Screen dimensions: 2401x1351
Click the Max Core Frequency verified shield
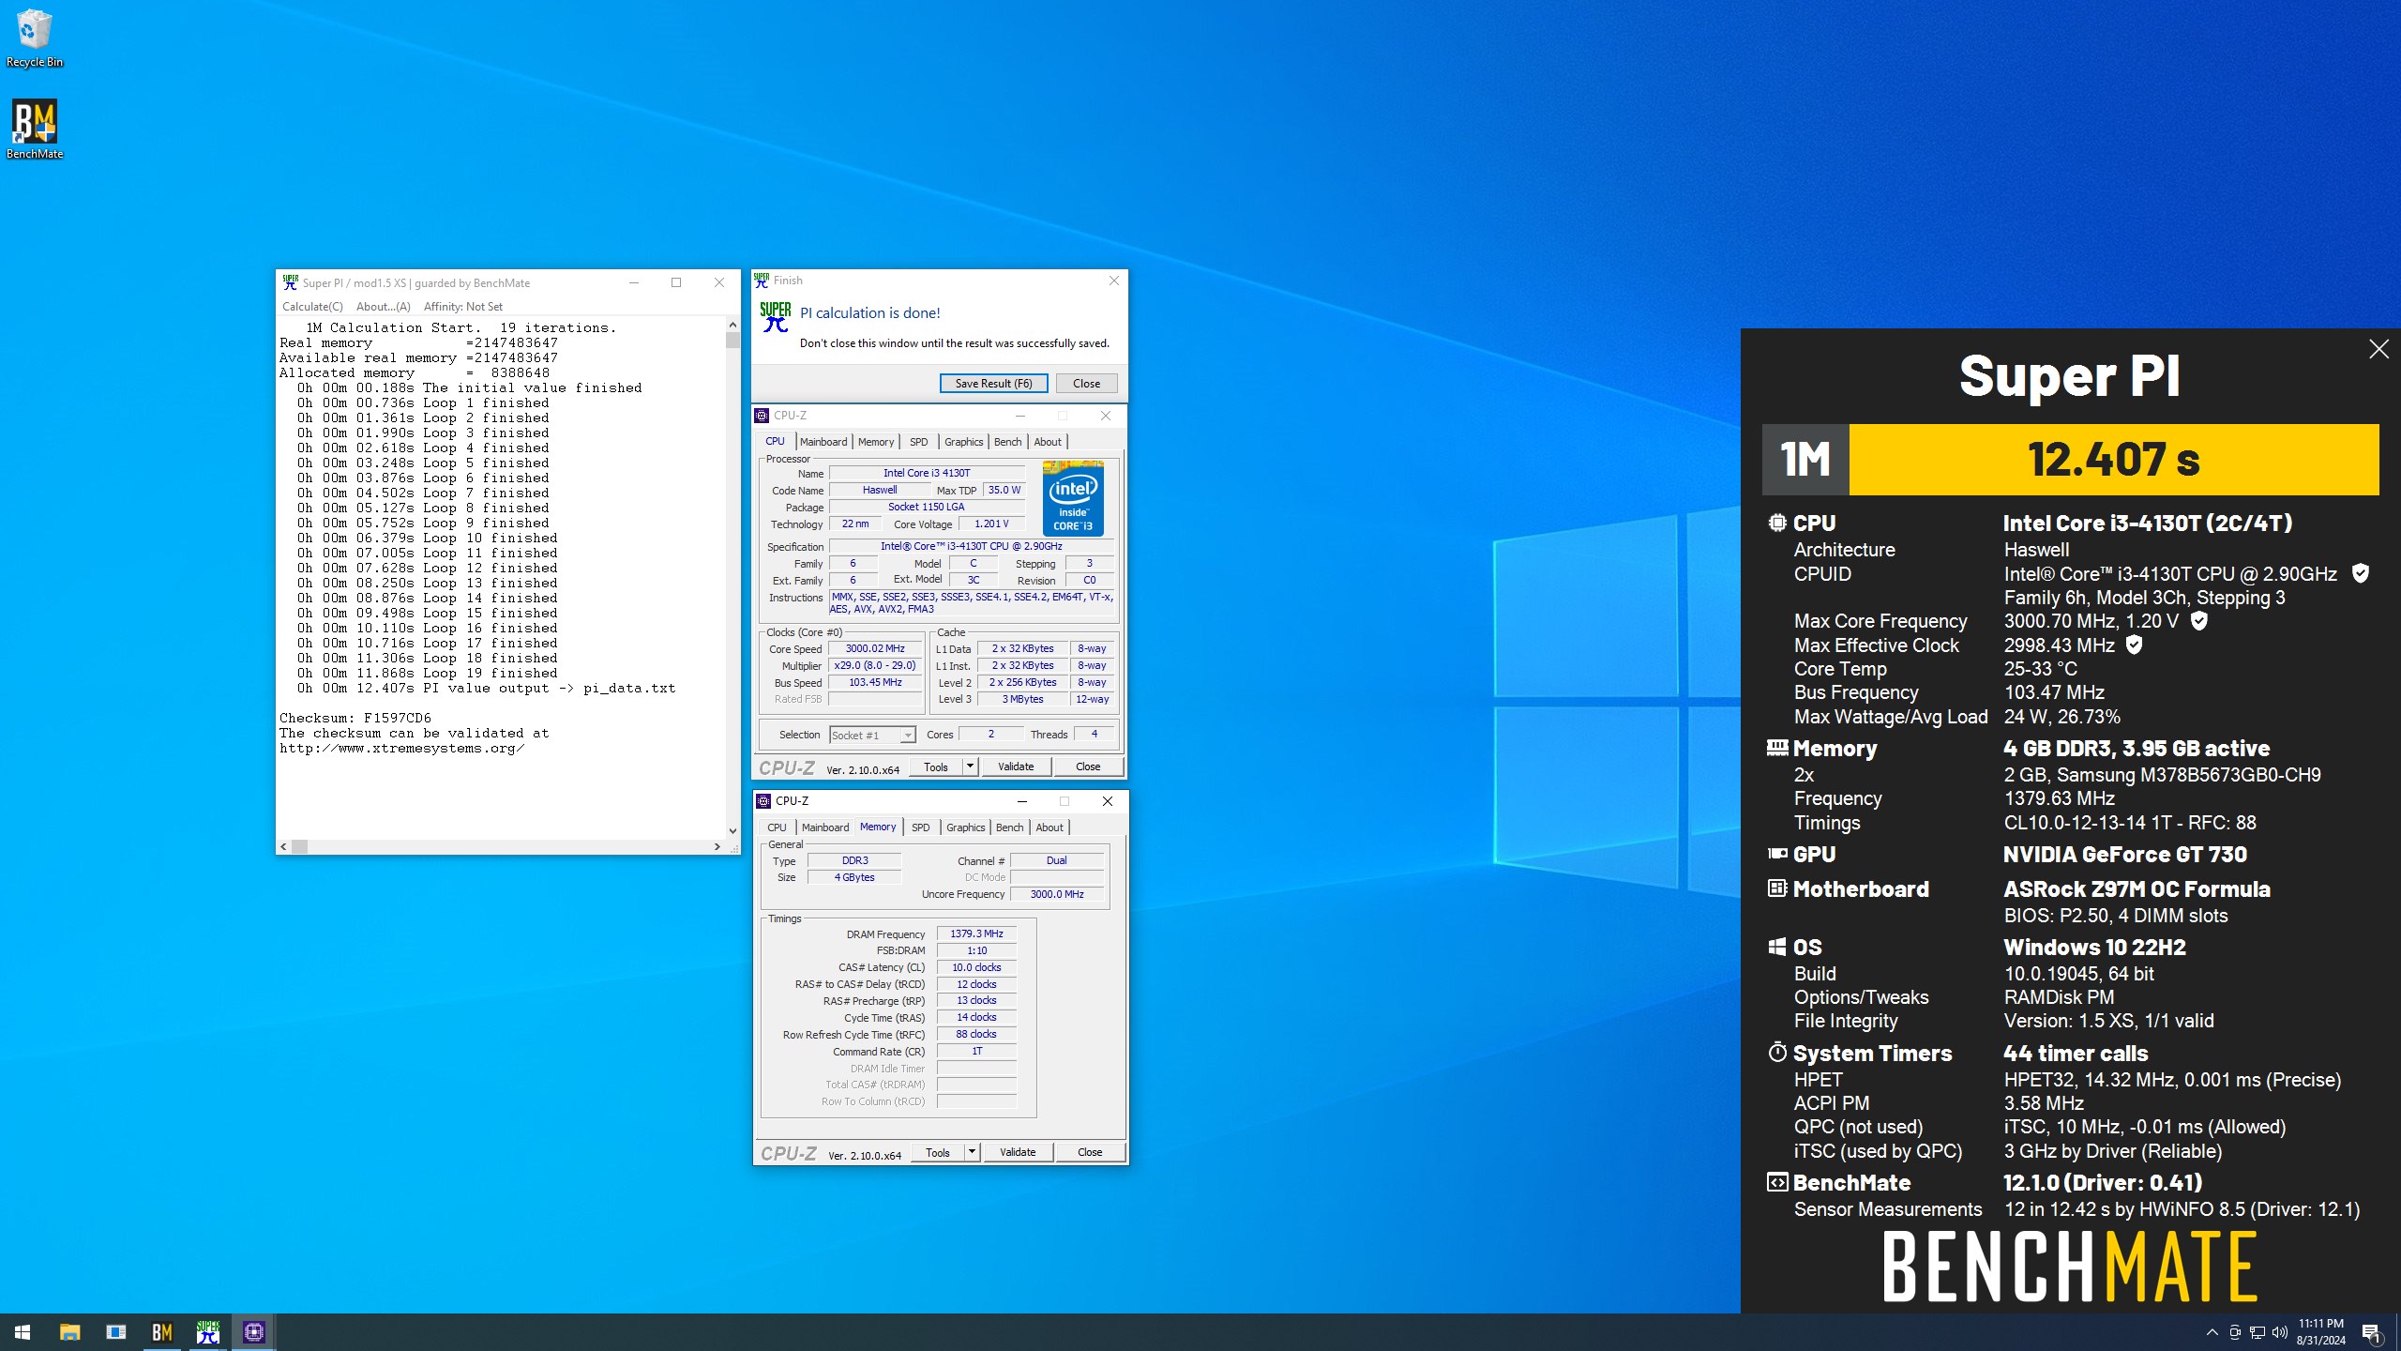pos(2198,621)
